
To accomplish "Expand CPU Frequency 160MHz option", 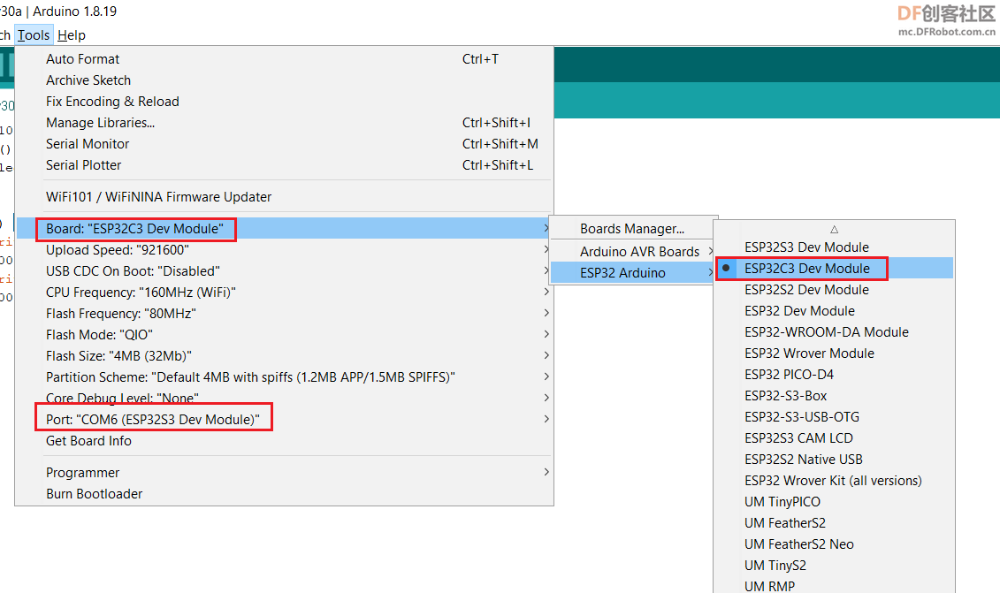I will [285, 292].
